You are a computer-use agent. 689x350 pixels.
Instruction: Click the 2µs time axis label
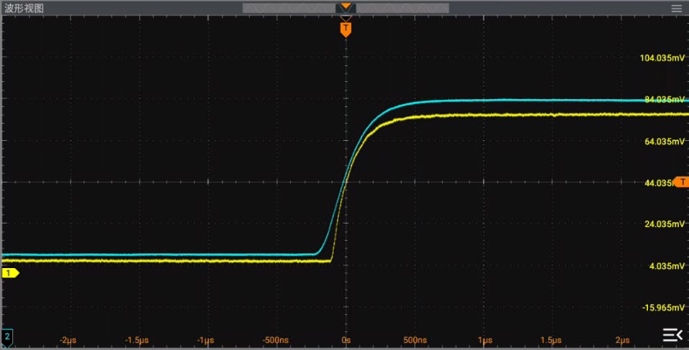(622, 340)
